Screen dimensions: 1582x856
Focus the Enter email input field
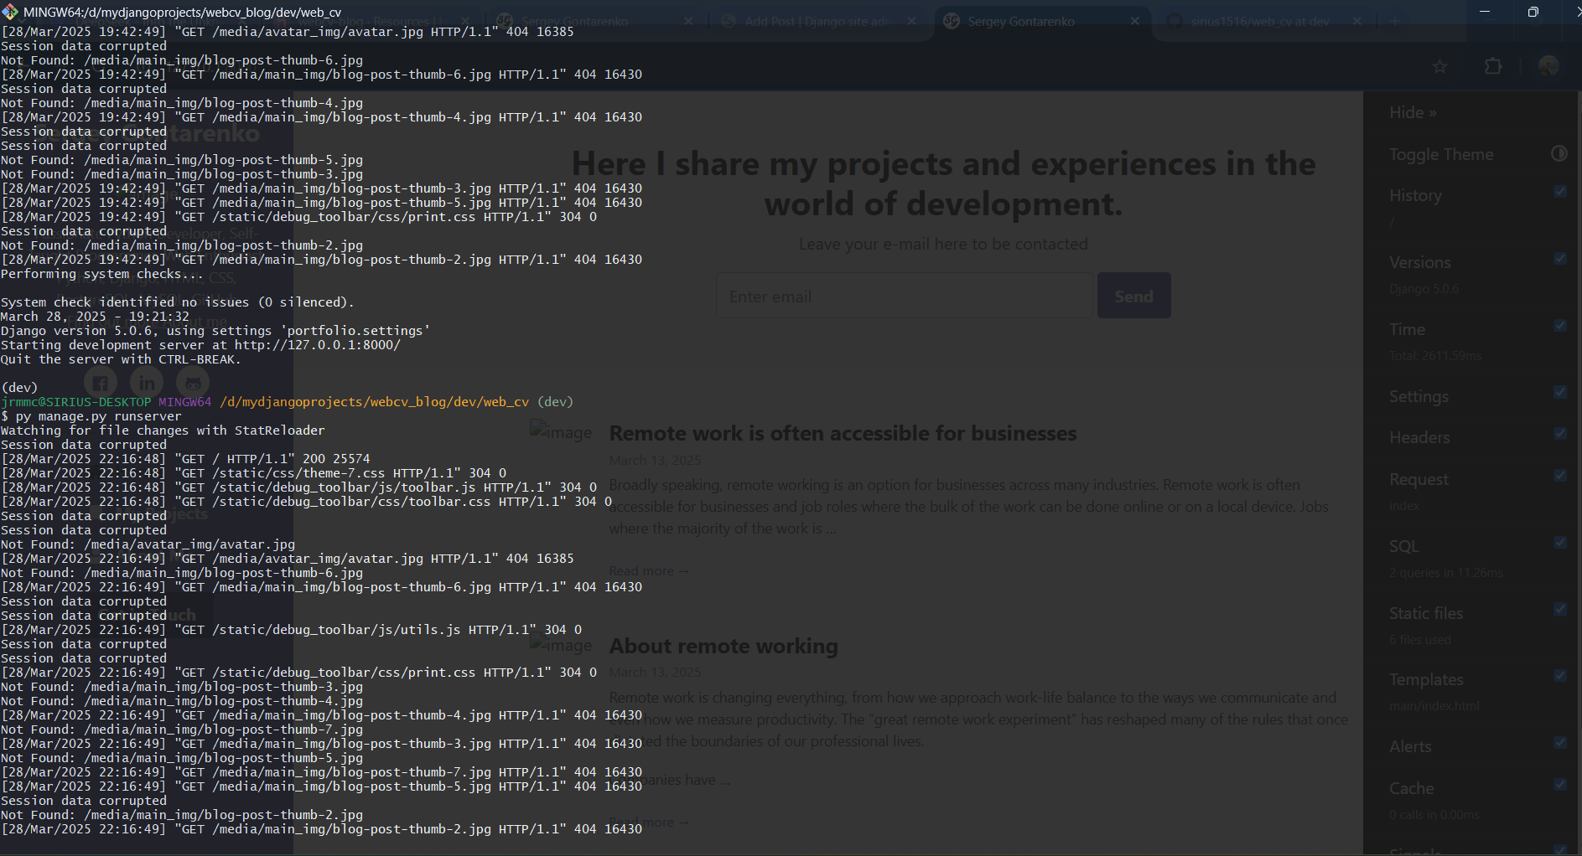(905, 296)
